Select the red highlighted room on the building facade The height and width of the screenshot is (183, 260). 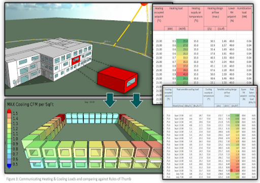point(76,60)
